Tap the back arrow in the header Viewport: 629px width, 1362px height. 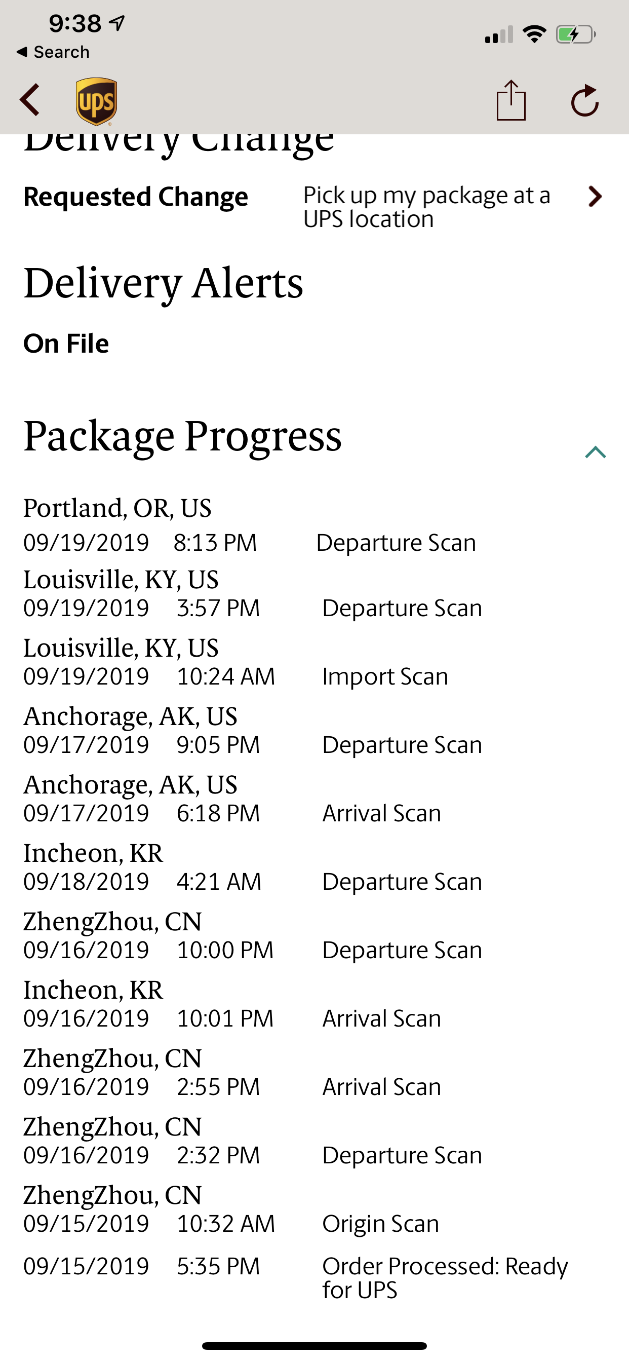tap(30, 100)
